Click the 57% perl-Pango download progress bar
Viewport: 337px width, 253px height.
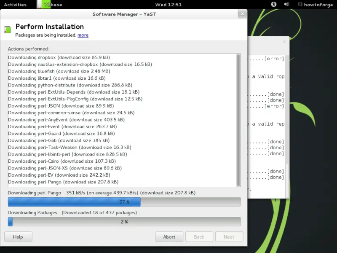124,202
